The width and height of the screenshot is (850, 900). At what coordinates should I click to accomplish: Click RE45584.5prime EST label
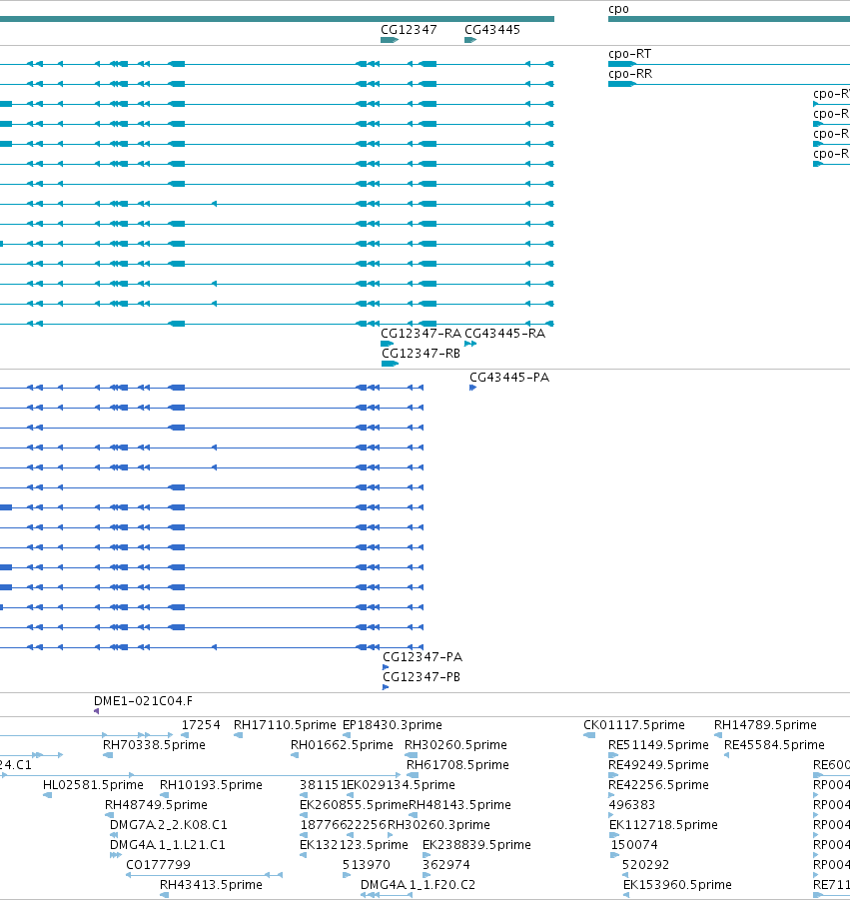[x=774, y=745]
